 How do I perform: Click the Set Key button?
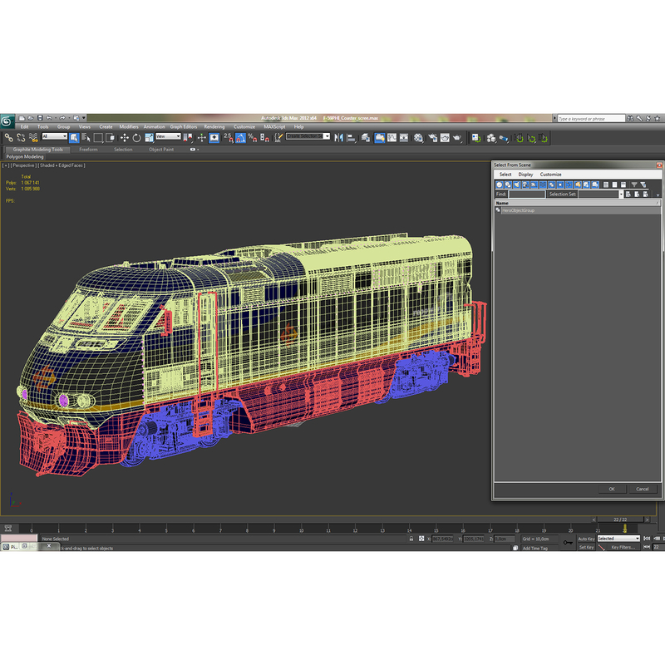586,547
